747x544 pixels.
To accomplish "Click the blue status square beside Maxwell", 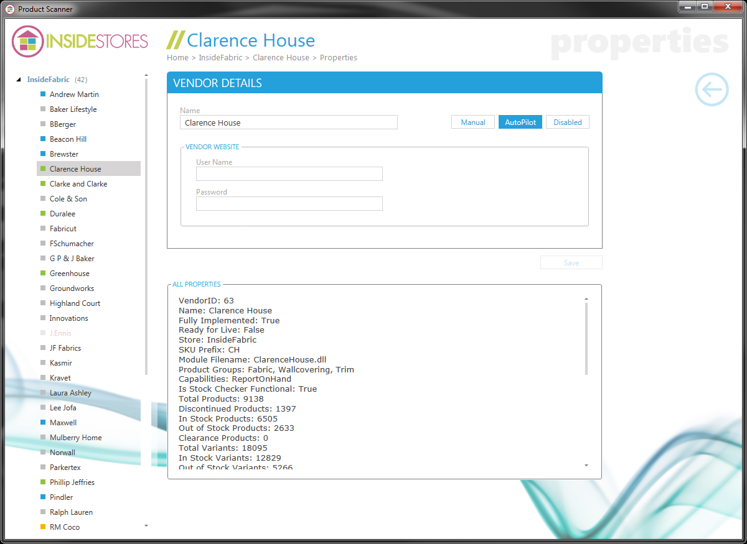I will click(43, 423).
